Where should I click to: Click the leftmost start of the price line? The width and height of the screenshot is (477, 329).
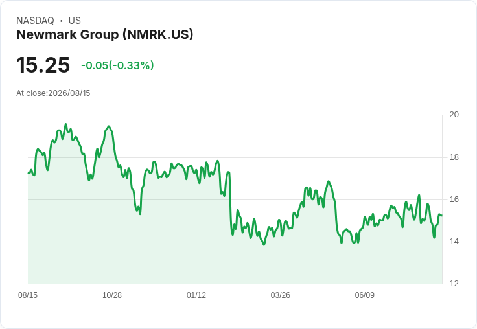29,173
